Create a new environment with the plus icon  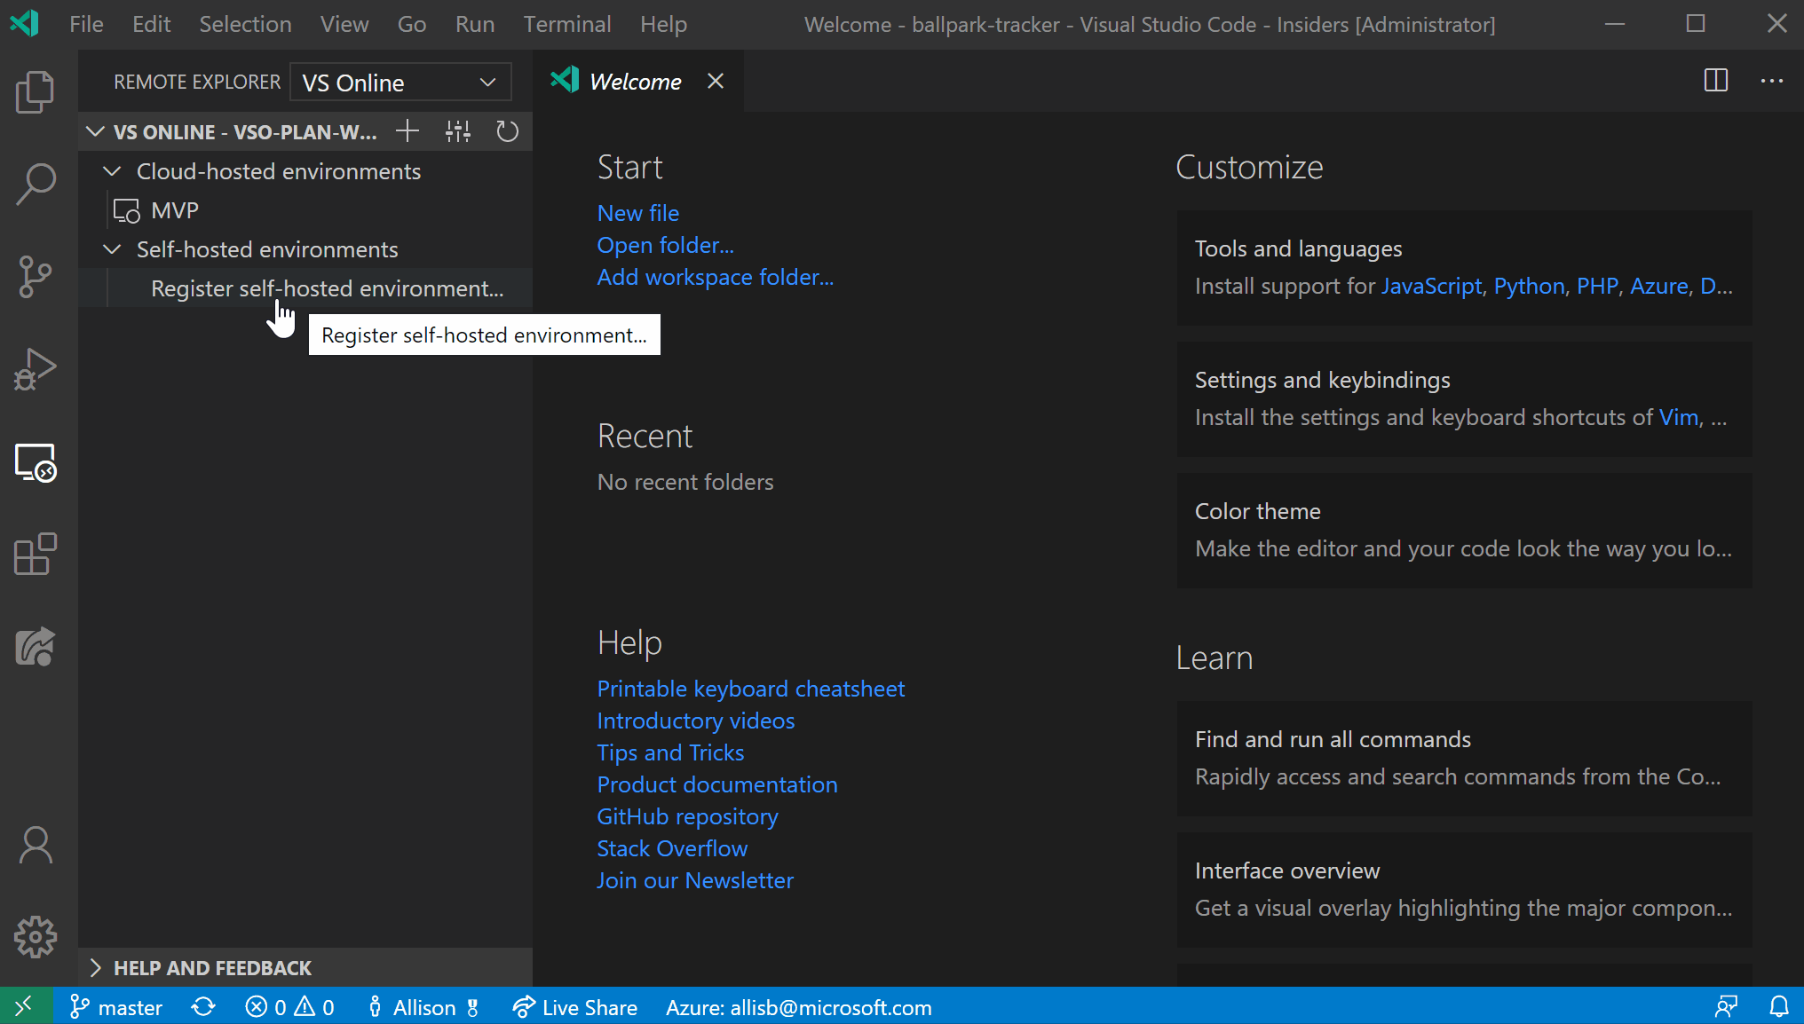[407, 130]
